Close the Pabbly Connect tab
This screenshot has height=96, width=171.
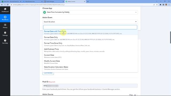coord(84,2)
